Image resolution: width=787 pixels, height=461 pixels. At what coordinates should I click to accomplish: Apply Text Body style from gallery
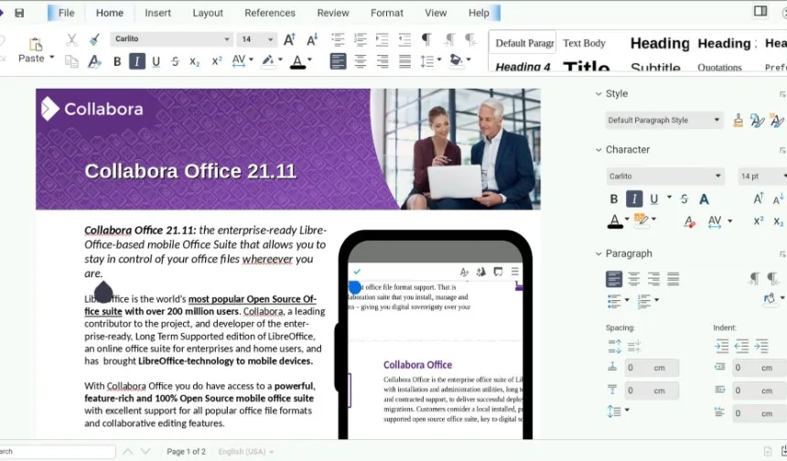584,43
